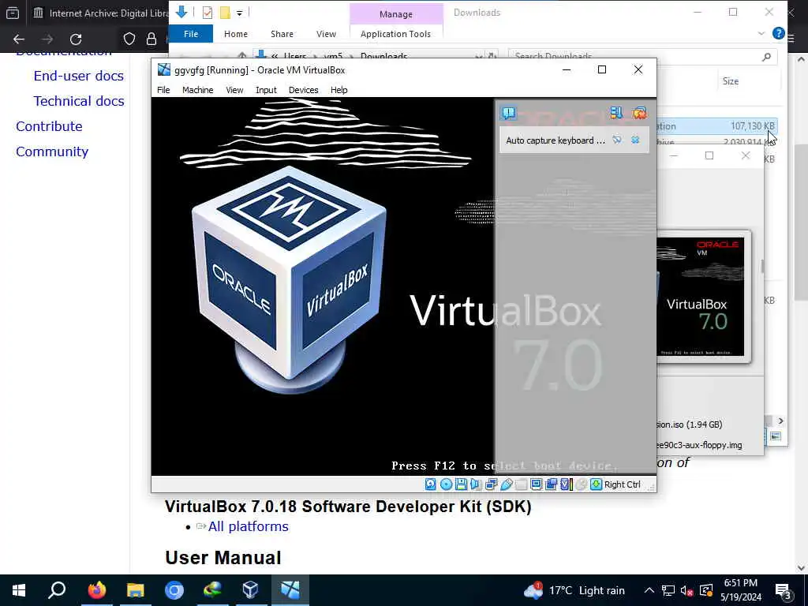Open File Explorer from the taskbar
Image resolution: width=808 pixels, height=606 pixels.
(135, 590)
